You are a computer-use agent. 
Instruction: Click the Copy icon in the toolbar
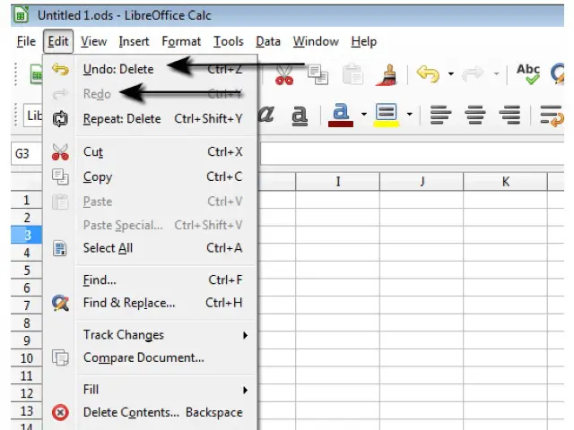(x=317, y=74)
